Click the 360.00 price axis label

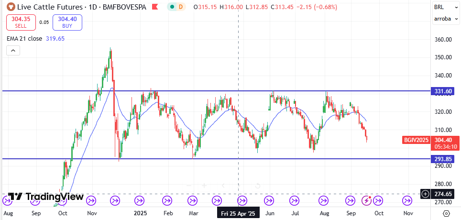pyautogui.click(x=443, y=39)
